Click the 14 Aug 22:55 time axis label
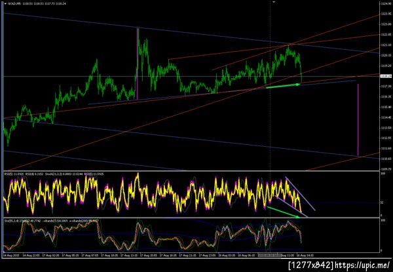393x272 pixels. click(29, 256)
